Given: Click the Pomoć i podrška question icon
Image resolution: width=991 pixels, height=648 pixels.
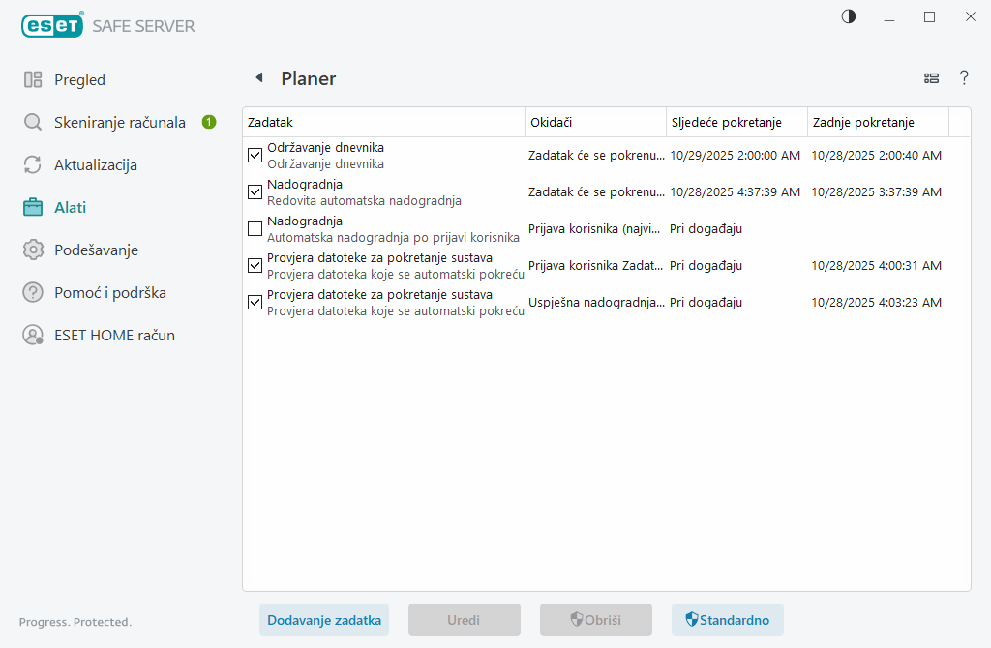Looking at the screenshot, I should (33, 293).
